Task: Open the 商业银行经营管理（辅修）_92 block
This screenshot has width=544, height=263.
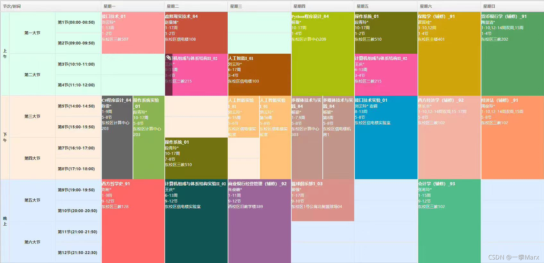Action: point(259,221)
